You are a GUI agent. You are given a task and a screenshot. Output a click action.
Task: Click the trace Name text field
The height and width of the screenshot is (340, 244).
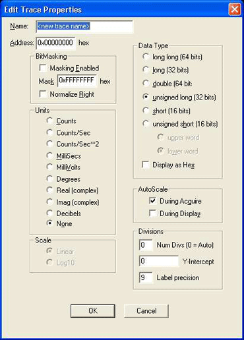pyautogui.click(x=84, y=26)
